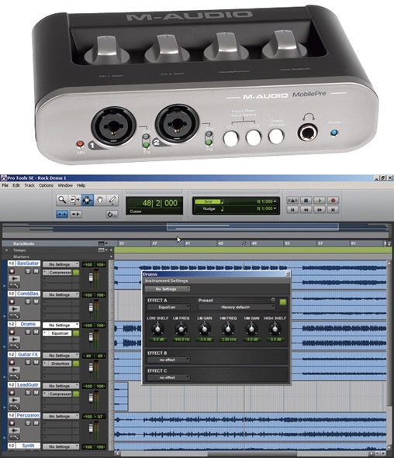Bypass Equalizer via green Effect A button
The height and width of the screenshot is (458, 394).
click(x=282, y=302)
